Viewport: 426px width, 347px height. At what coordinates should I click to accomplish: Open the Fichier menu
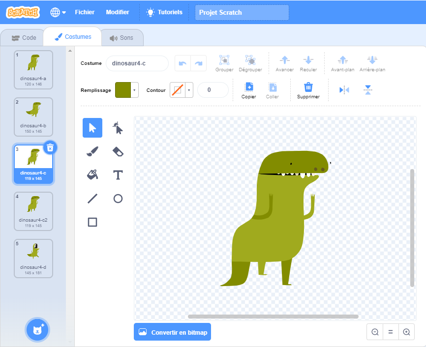[x=85, y=12]
